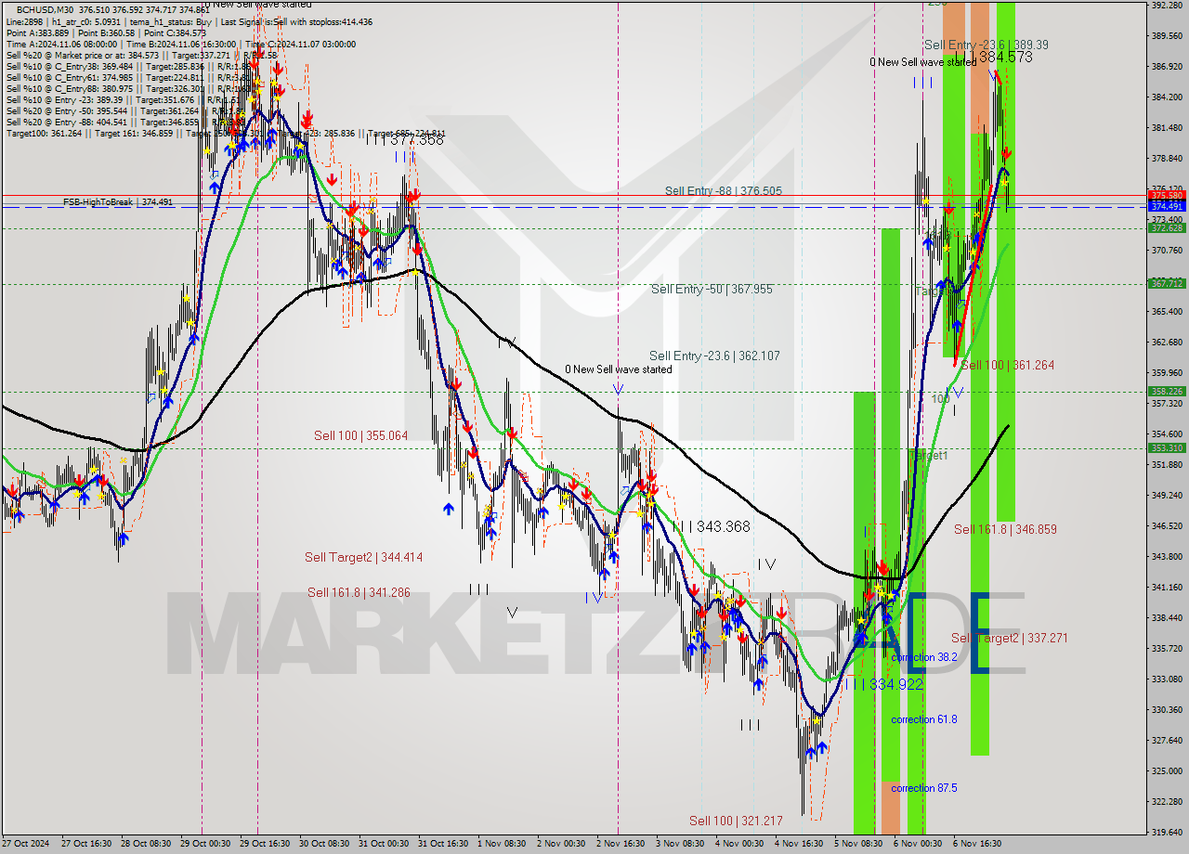
Task: Click the '6 Nov 16:30' time axis label
Action: [977, 844]
